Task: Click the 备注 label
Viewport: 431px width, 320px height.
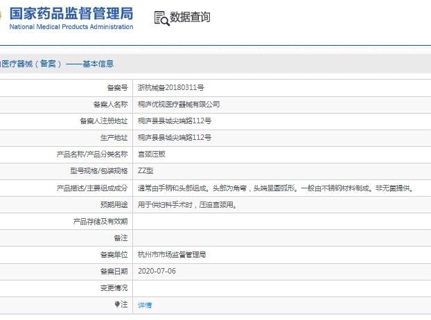Action: click(121, 238)
